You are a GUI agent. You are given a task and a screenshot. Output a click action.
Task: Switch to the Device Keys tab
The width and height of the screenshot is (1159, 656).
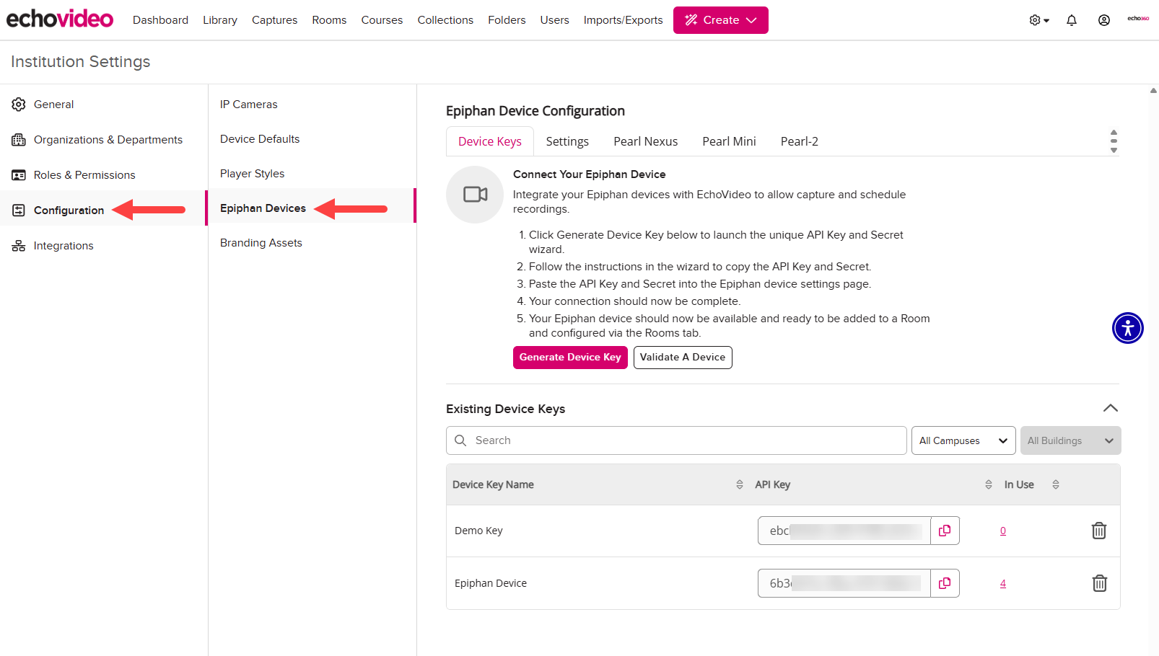coord(490,141)
